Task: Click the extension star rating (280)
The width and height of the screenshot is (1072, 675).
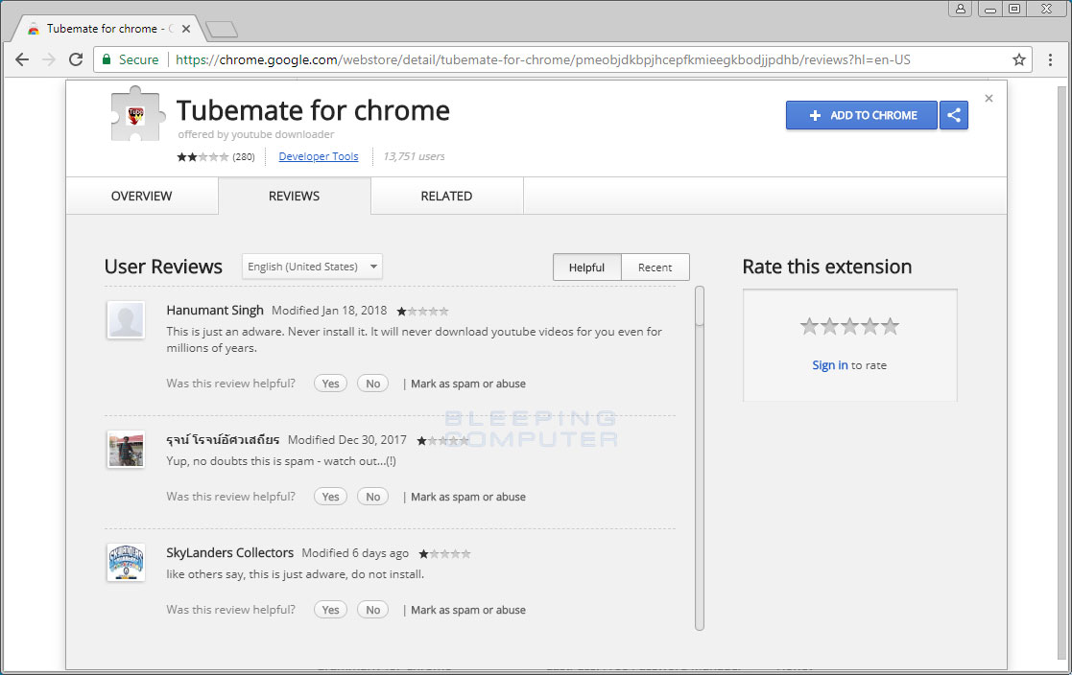Action: pos(215,156)
